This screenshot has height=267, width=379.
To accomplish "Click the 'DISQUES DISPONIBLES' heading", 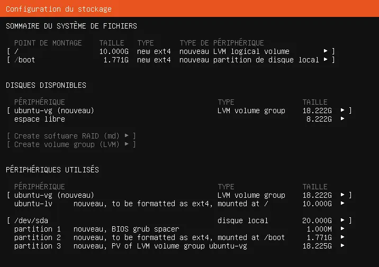I will click(x=46, y=85).
